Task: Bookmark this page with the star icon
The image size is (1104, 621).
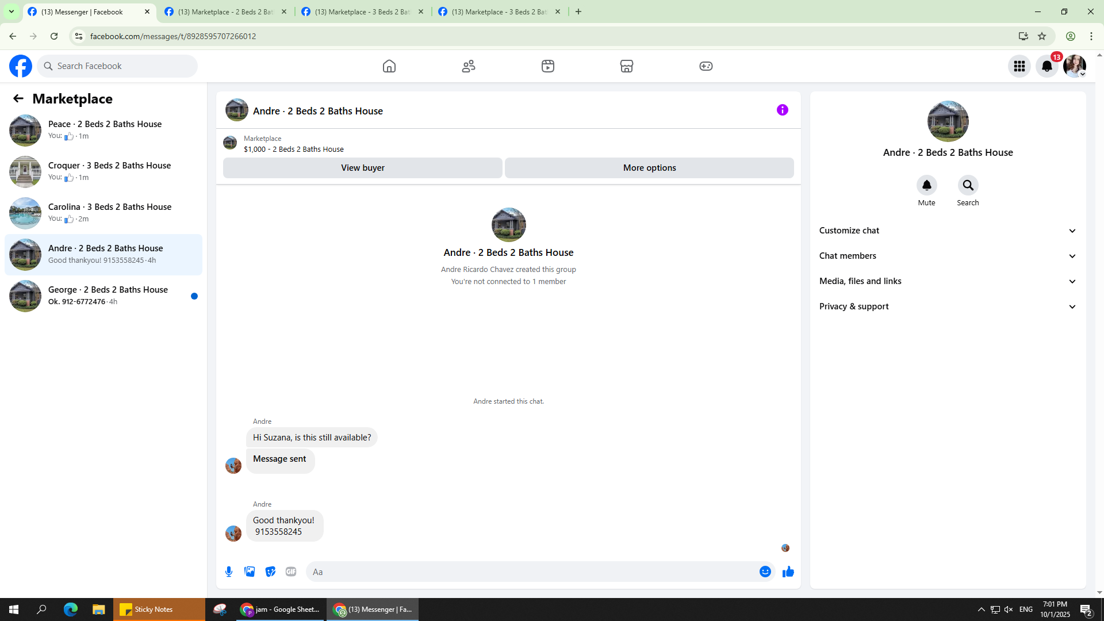Action: [x=1042, y=36]
